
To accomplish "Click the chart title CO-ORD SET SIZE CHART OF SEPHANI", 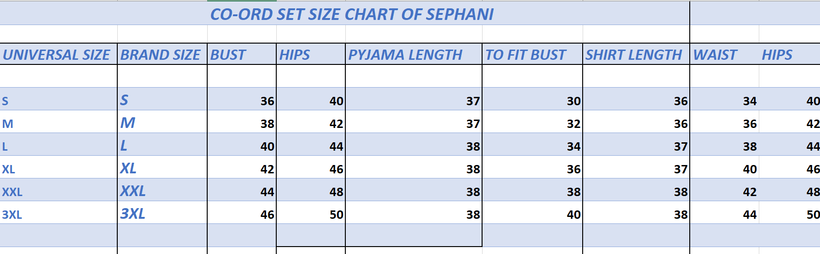I will coord(352,15).
